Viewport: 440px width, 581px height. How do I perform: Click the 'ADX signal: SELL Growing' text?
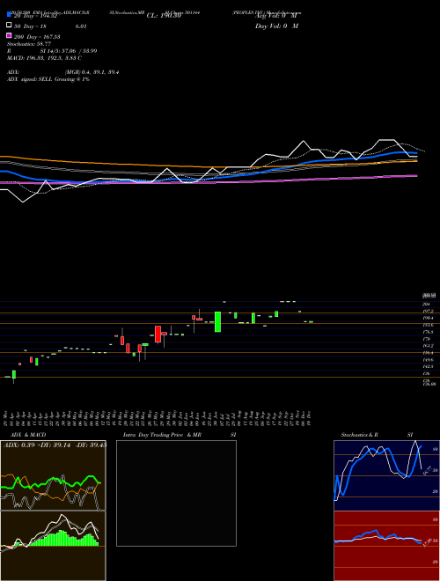pyautogui.click(x=40, y=79)
